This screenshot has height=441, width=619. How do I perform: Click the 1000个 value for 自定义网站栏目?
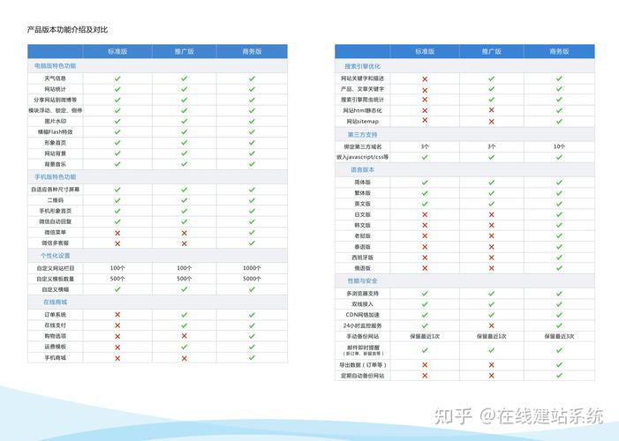pyautogui.click(x=252, y=268)
